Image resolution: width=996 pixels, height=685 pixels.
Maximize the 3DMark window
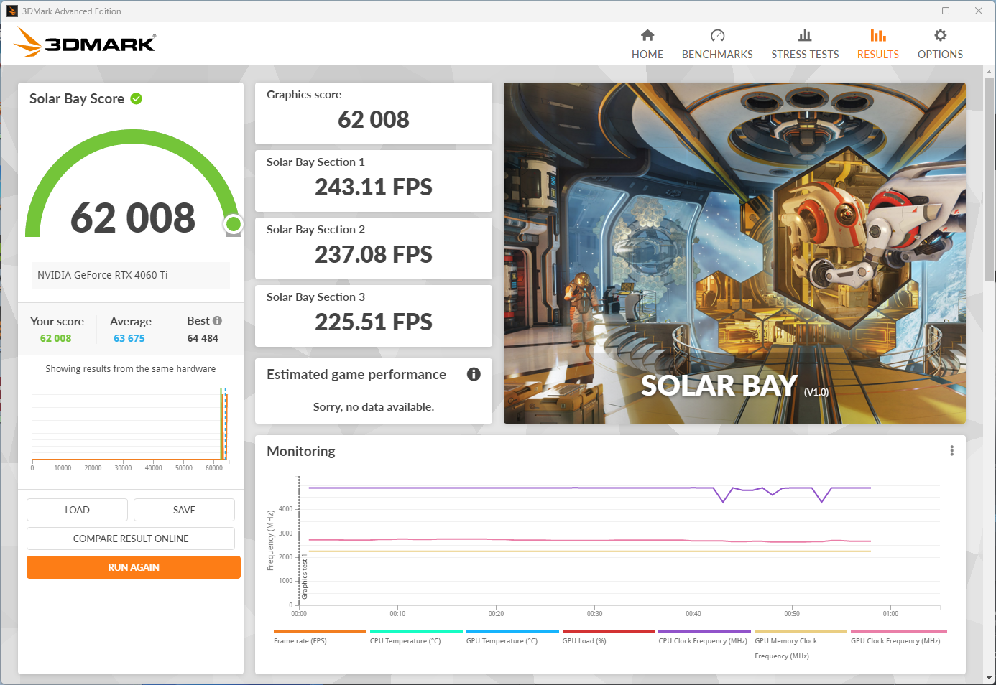[946, 11]
